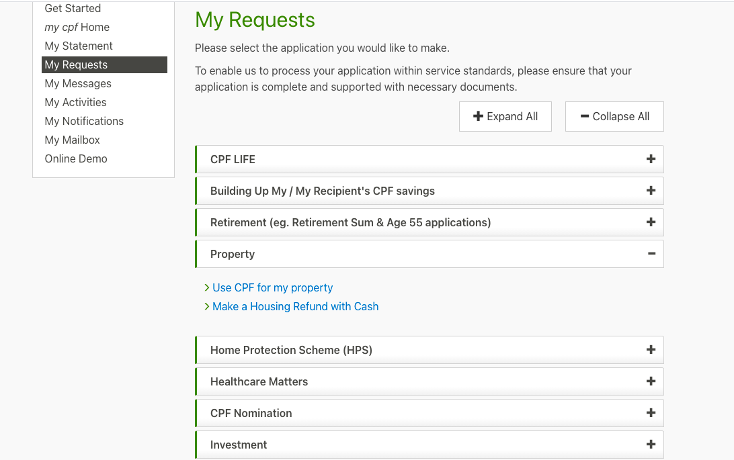Viewport: 734px width, 460px height.
Task: Open My Activities in sidebar
Action: [75, 102]
